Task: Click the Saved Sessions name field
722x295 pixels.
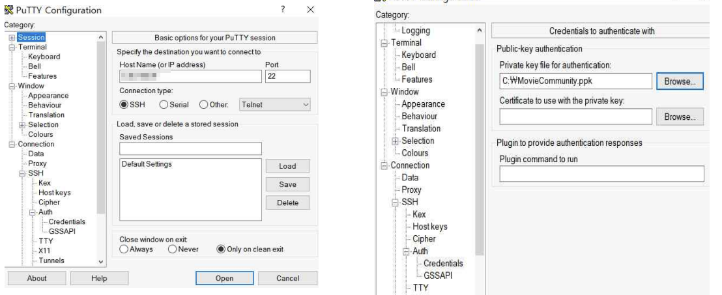Action: pos(191,148)
